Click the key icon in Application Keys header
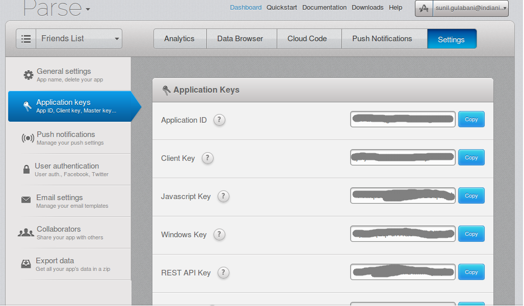Screen dimensions: 524x306 tap(166, 90)
